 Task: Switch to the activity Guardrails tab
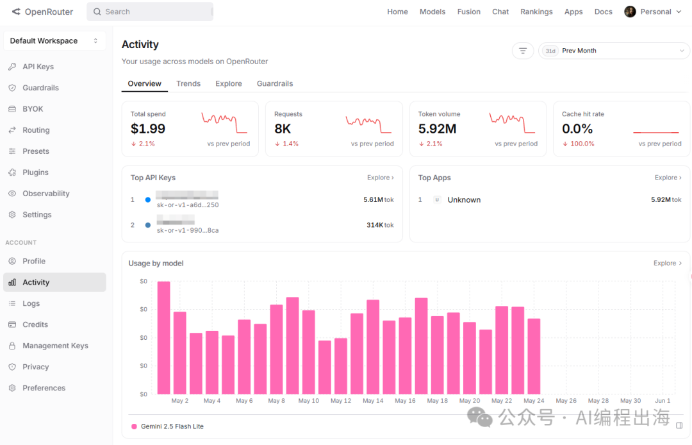[275, 83]
